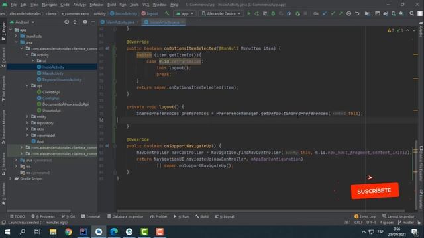Screen dimensions: 424x238
Task: Open the Profiler tool window
Action: point(159,216)
